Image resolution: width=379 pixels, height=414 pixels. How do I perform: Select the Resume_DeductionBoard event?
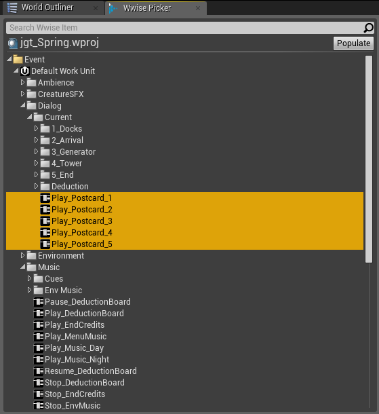85,371
